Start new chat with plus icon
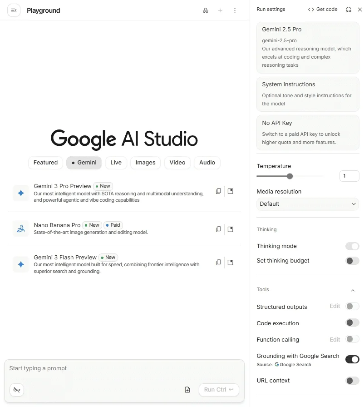Viewport: 364px width, 407px height. (x=220, y=10)
